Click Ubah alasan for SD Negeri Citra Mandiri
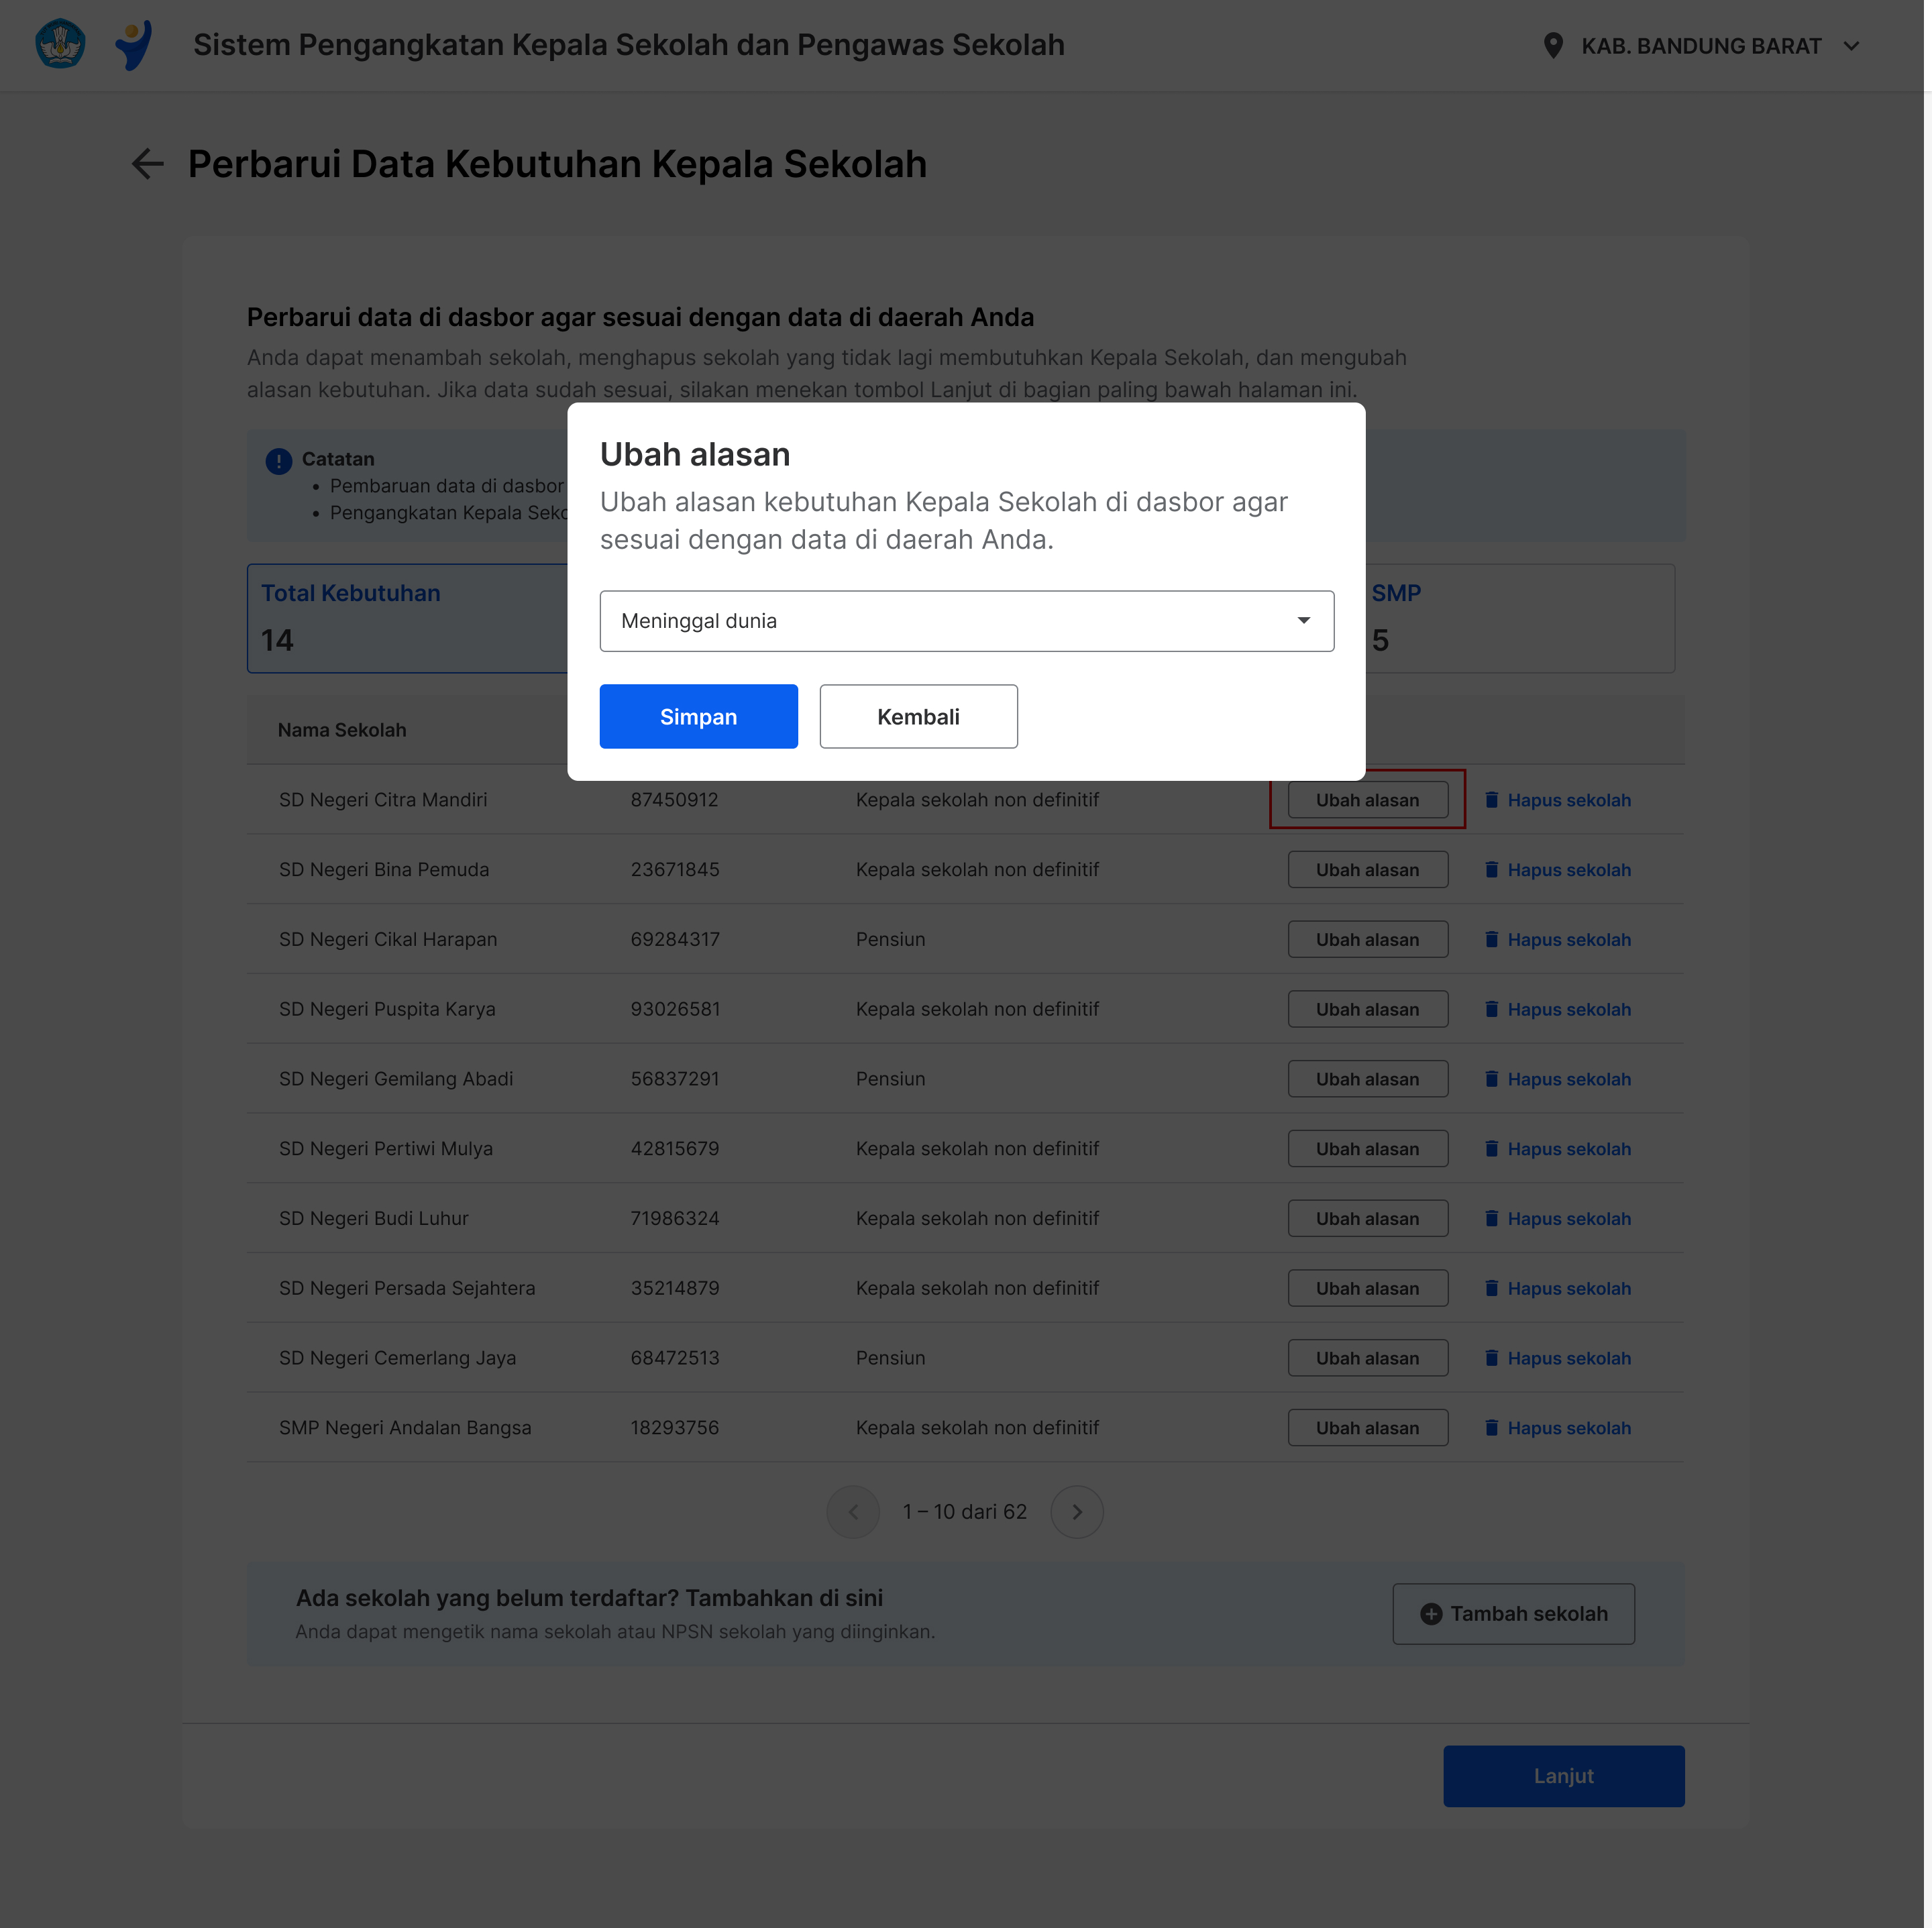This screenshot has height=1928, width=1932. pyautogui.click(x=1367, y=800)
